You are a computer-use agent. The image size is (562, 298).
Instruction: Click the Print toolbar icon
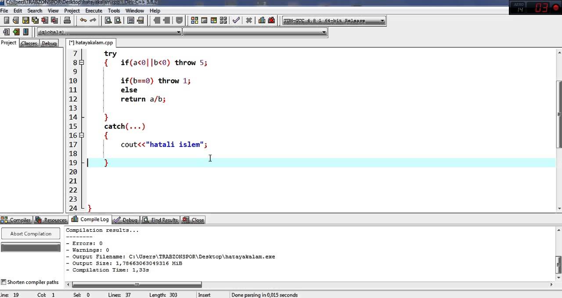click(67, 20)
